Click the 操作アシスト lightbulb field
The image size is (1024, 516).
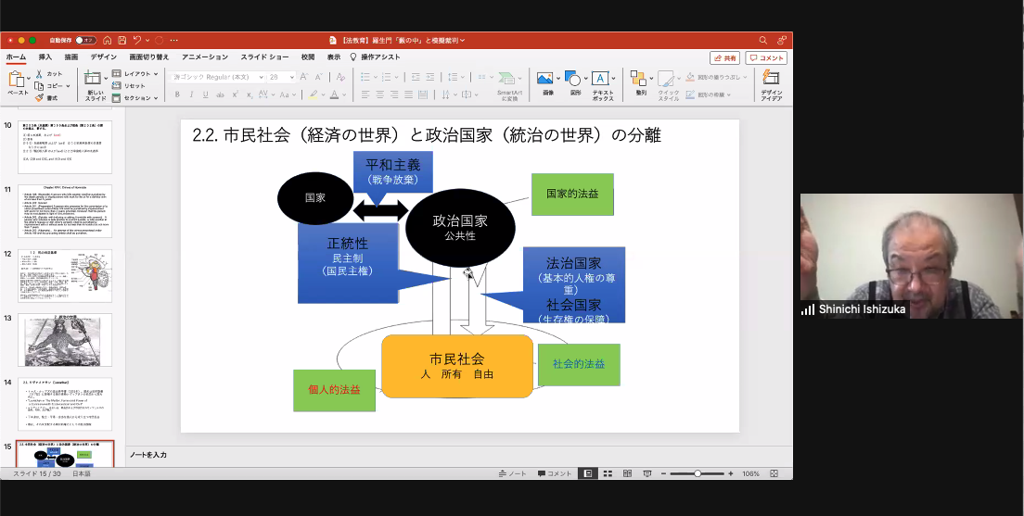(x=376, y=57)
